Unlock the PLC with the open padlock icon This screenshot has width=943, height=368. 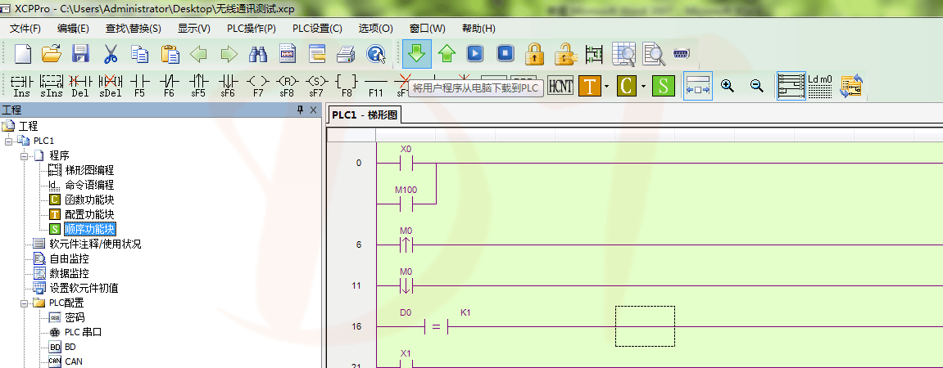[564, 54]
